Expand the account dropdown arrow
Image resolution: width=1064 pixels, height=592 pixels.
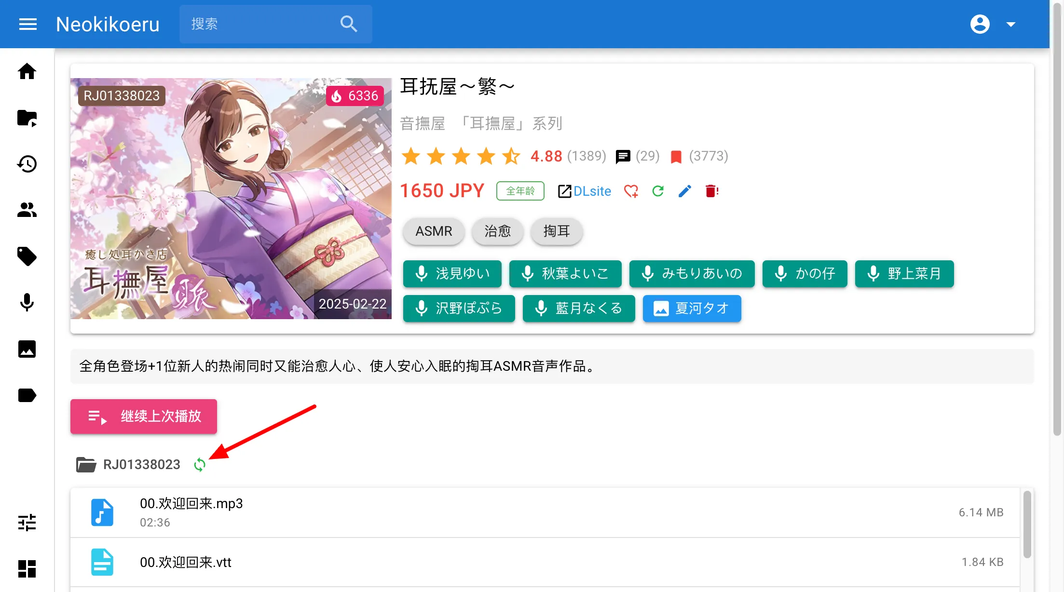point(1011,24)
